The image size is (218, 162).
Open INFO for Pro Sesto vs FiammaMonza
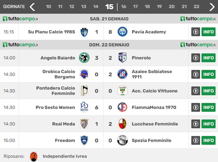(209, 107)
